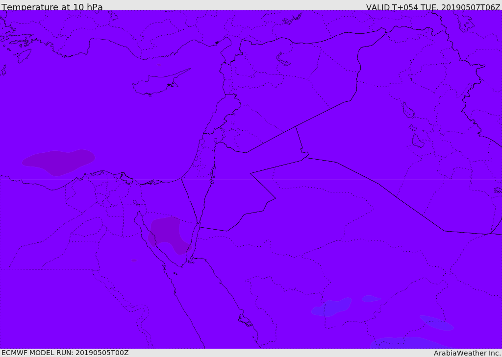Click the 'VALID T+054 TUE. 20190507T06Z' label

click(x=433, y=7)
